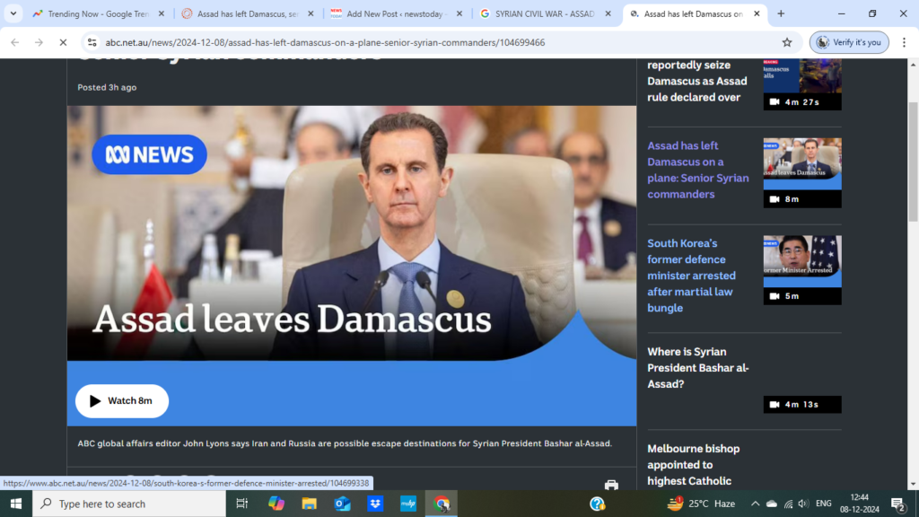This screenshot has width=919, height=517.
Task: View site information icon in address bar
Action: point(92,42)
